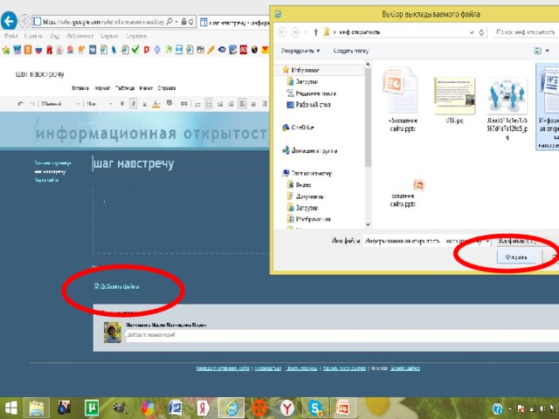Click the Добавить файлы link
This screenshot has height=419, width=559.
click(120, 285)
